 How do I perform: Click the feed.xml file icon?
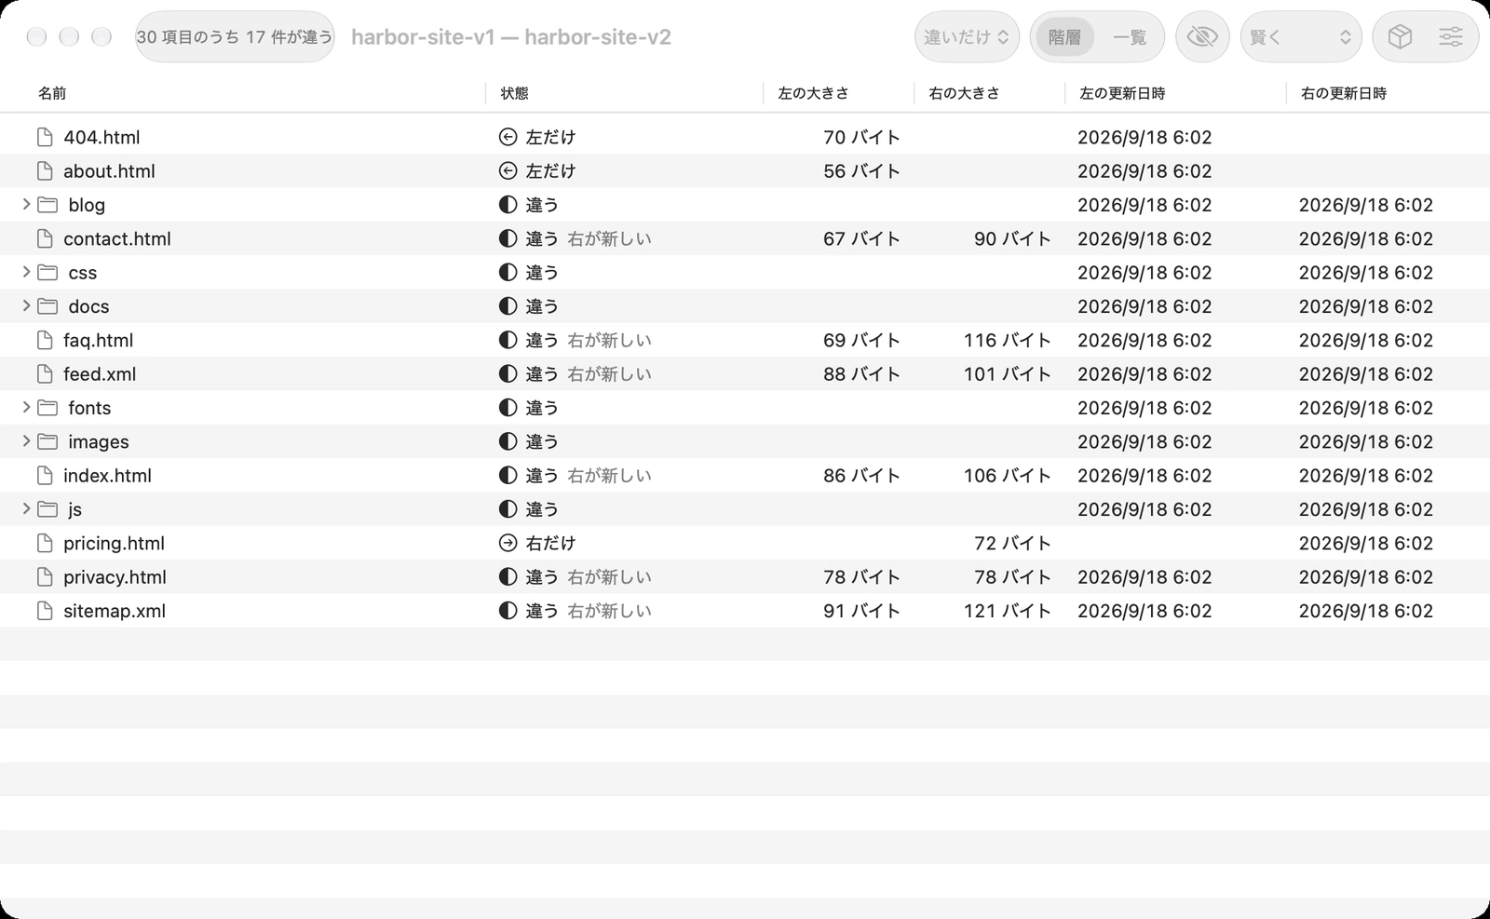coord(45,374)
